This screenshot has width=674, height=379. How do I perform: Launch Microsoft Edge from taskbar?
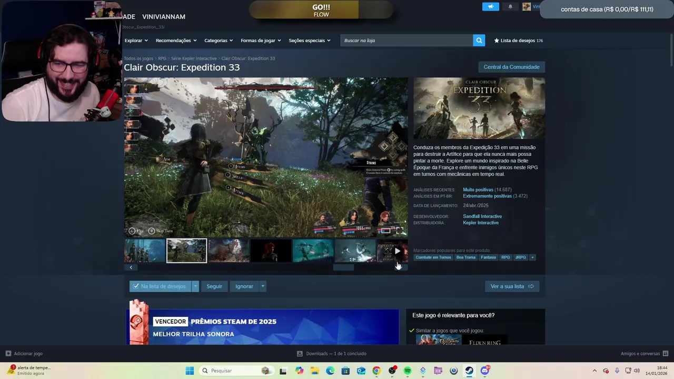330,371
